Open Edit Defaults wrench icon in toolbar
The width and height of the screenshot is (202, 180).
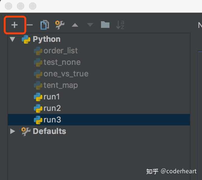[x=60, y=25]
